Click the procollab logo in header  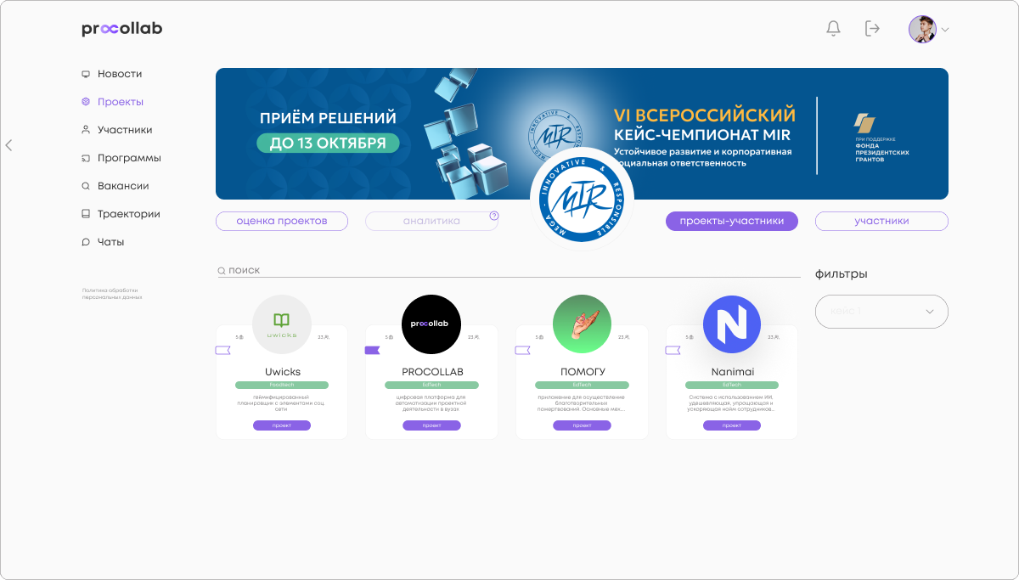122,29
